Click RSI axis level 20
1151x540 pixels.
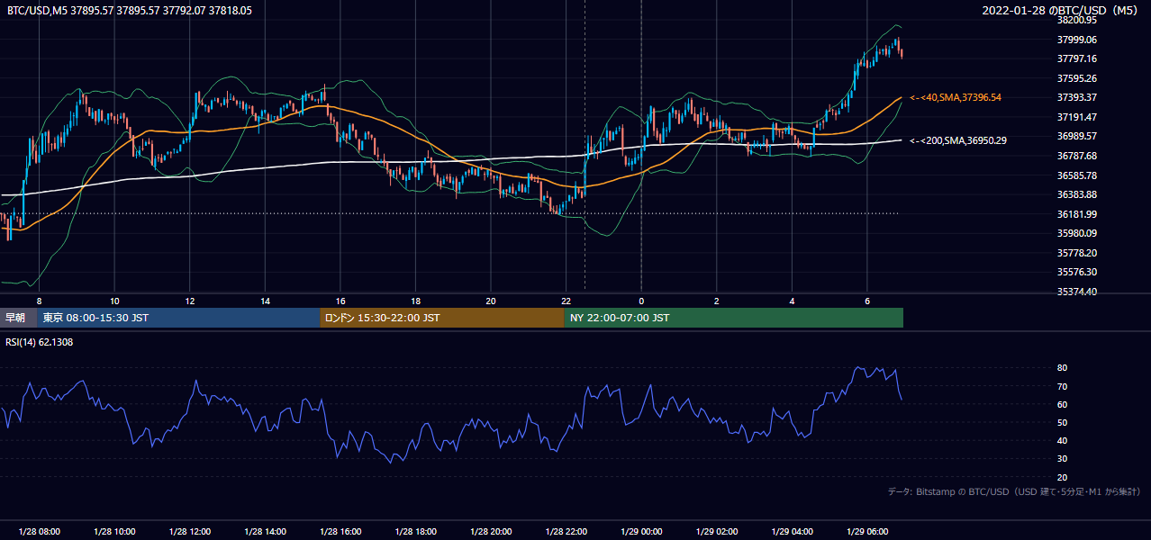point(1063,477)
